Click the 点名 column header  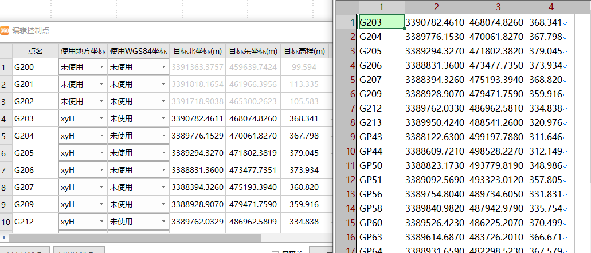[35, 51]
